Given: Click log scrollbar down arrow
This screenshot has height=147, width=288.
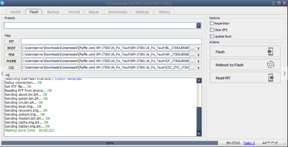Looking at the screenshot, I should click(x=199, y=134).
